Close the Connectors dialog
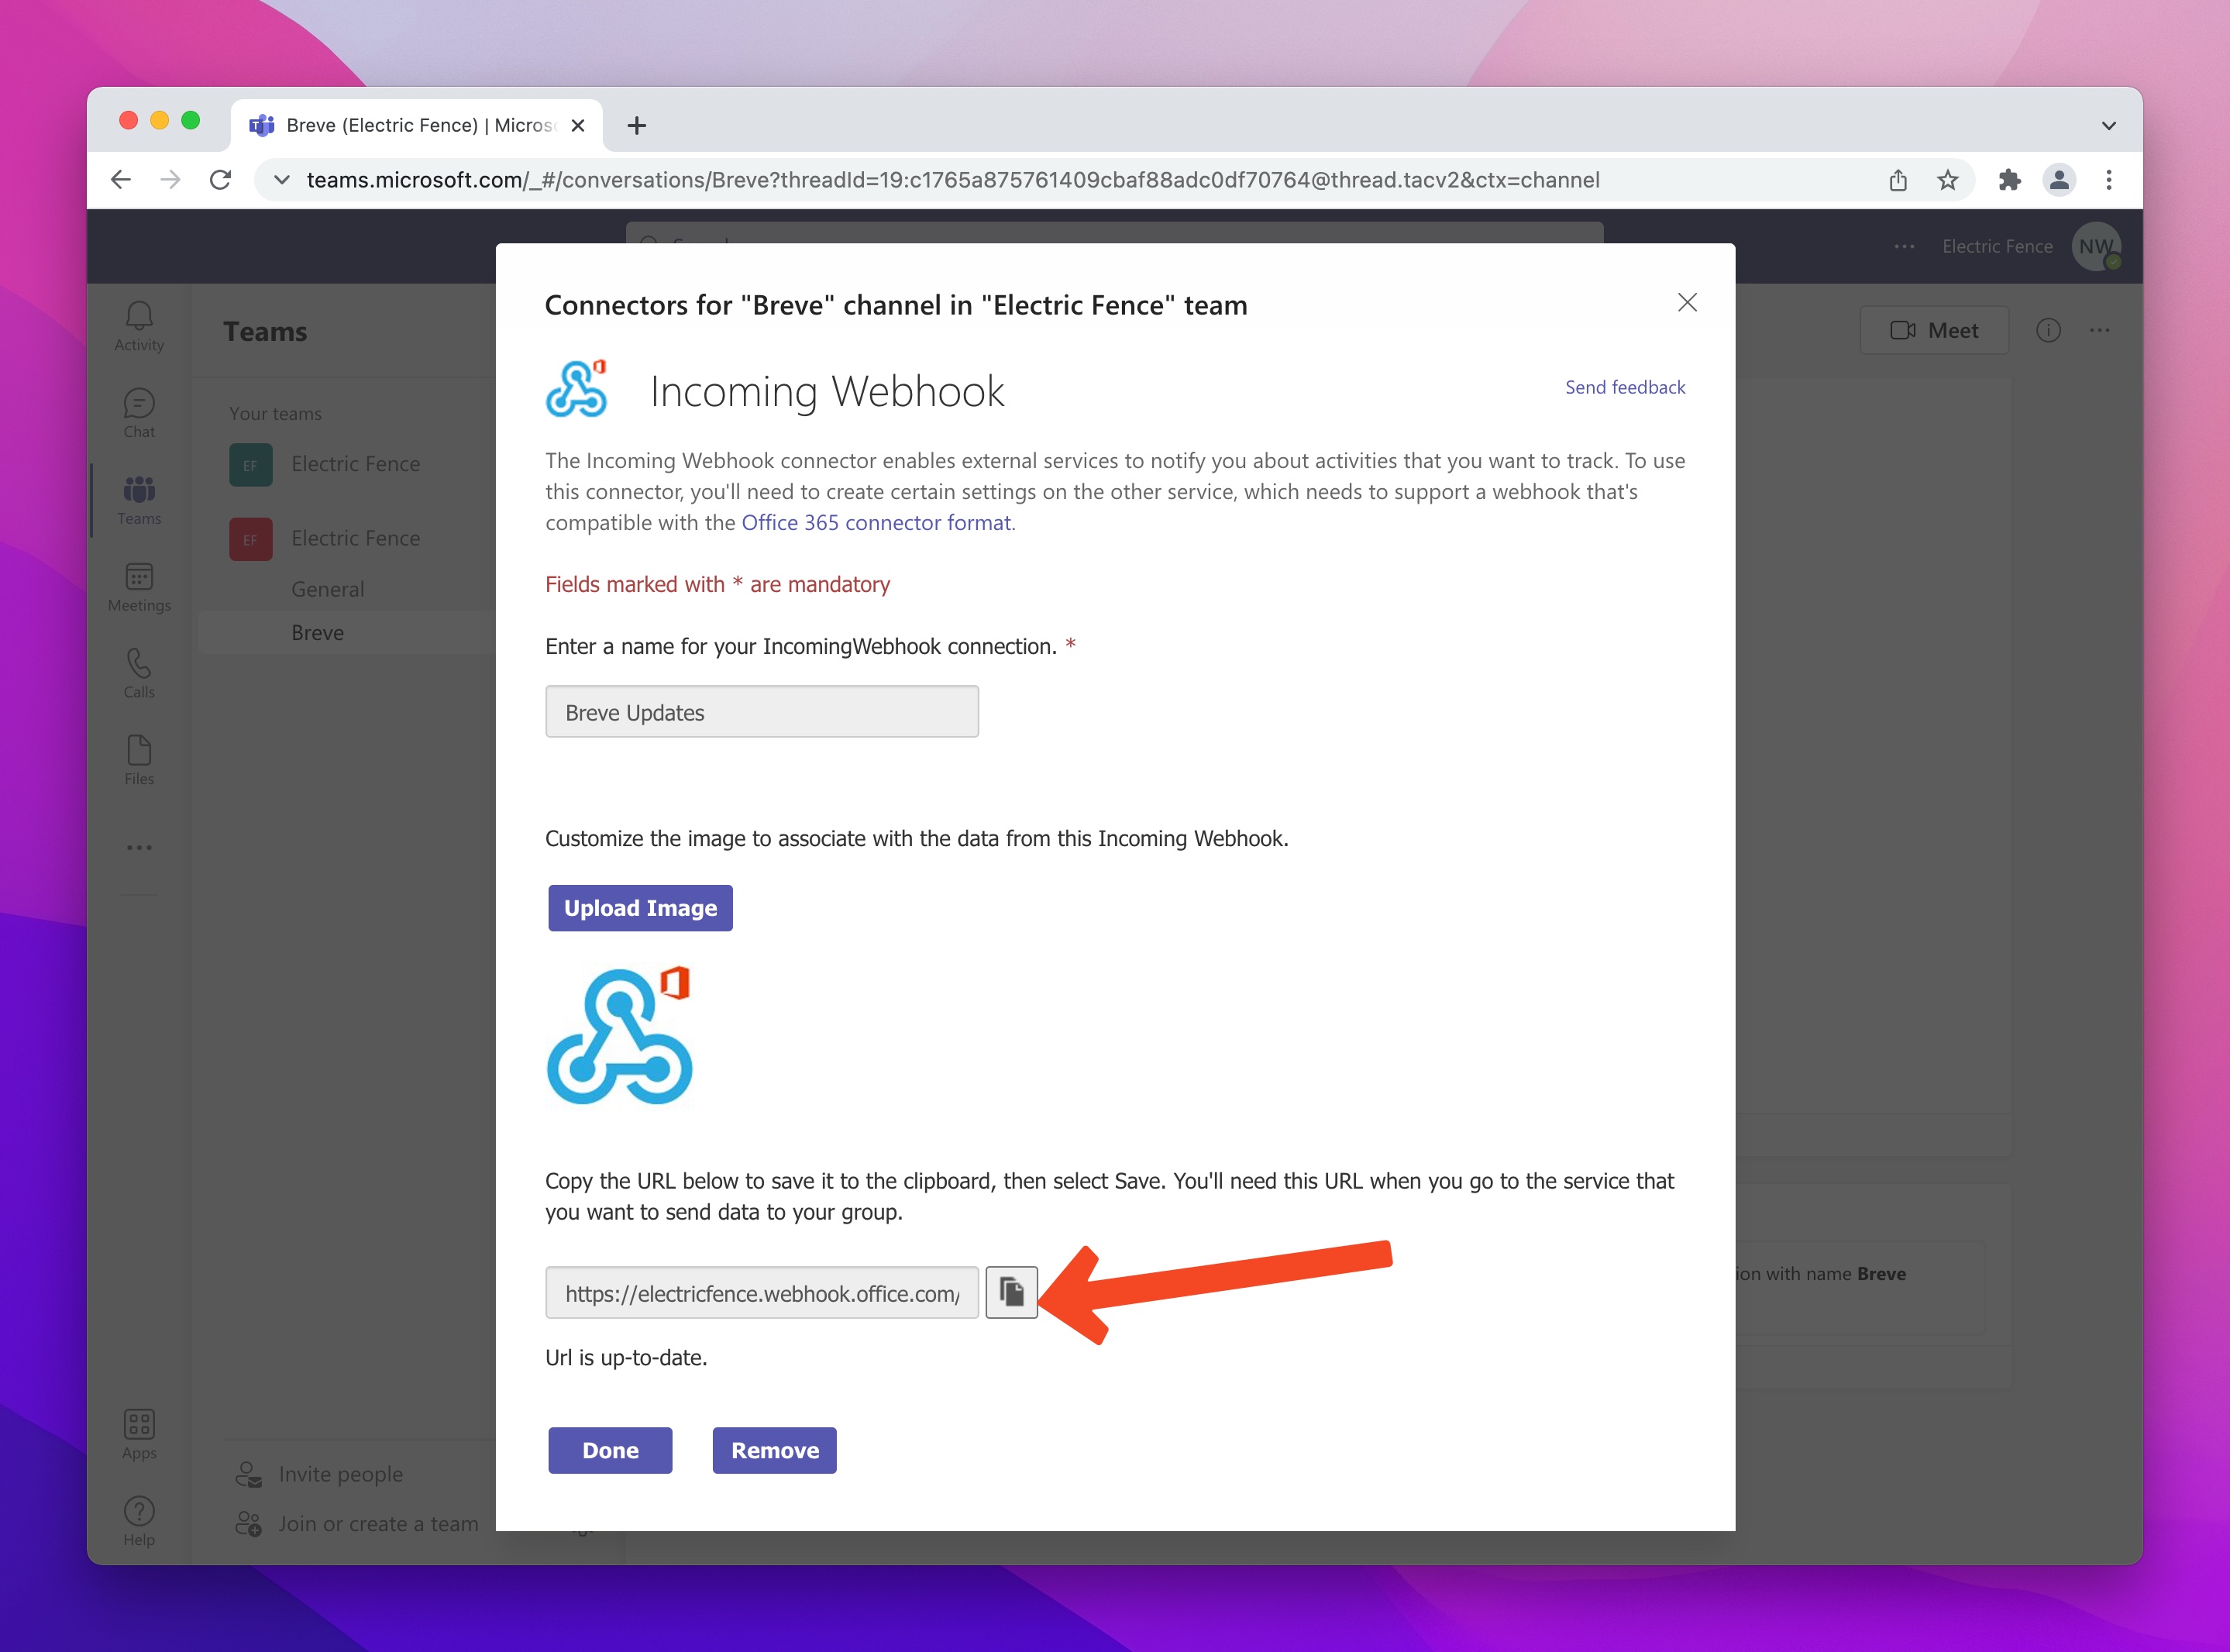Viewport: 2230px width, 1652px height. [x=1687, y=302]
